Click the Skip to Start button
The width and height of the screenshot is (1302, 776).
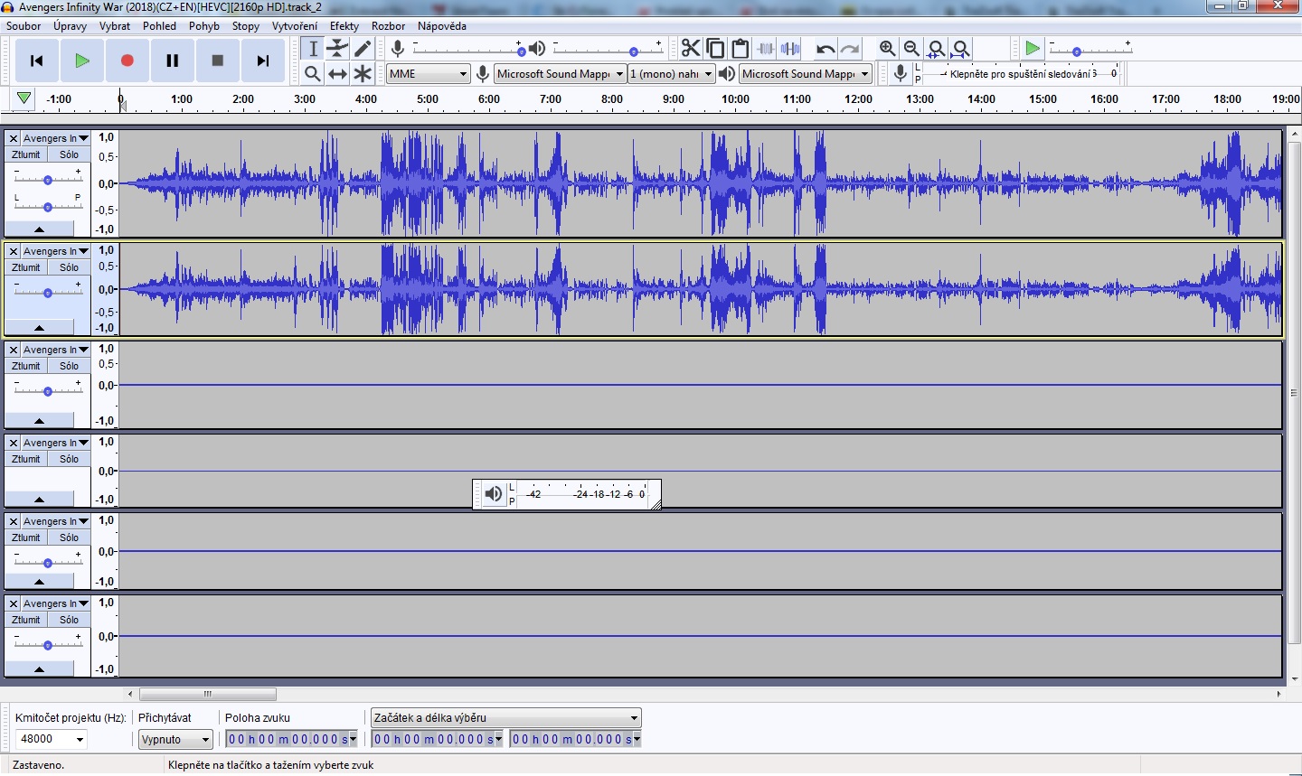[x=37, y=61]
